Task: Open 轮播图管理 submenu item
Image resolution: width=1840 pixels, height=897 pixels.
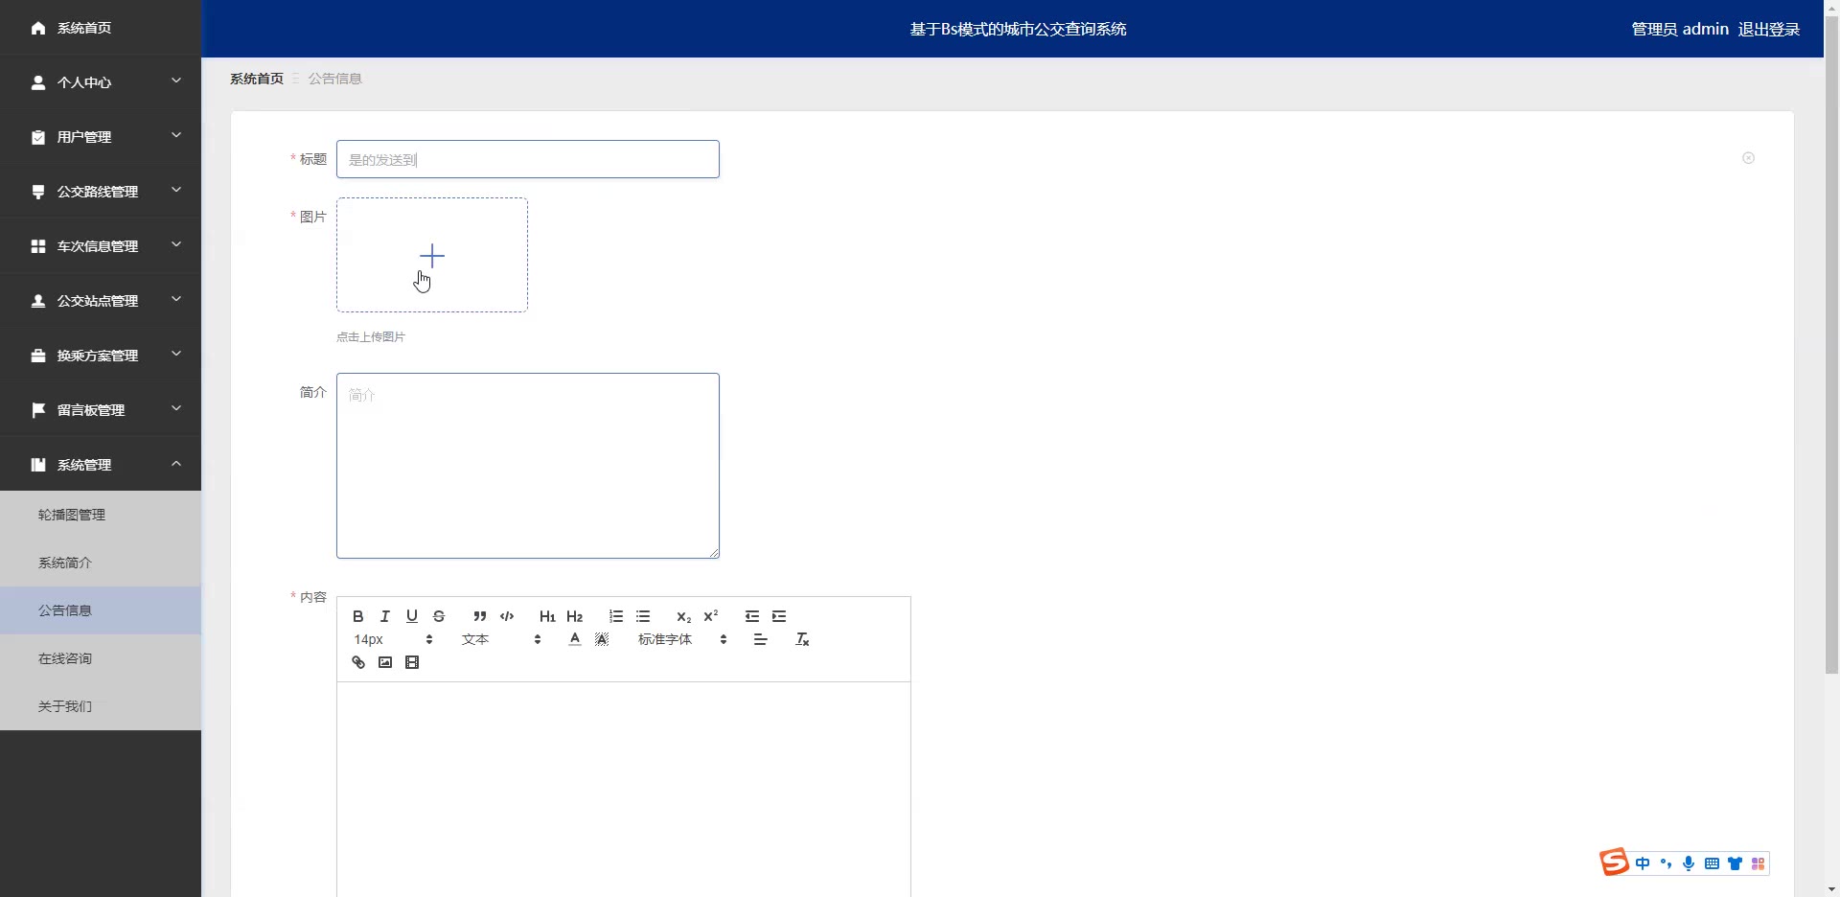Action: 101,515
